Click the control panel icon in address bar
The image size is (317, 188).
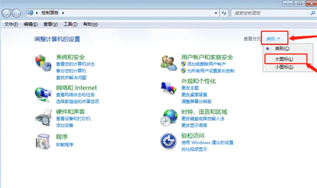point(30,13)
